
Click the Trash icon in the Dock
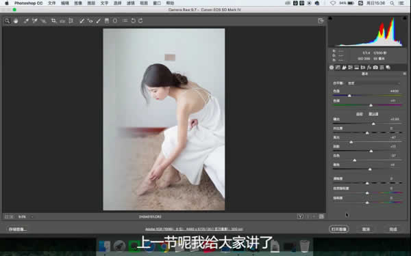[304, 246]
